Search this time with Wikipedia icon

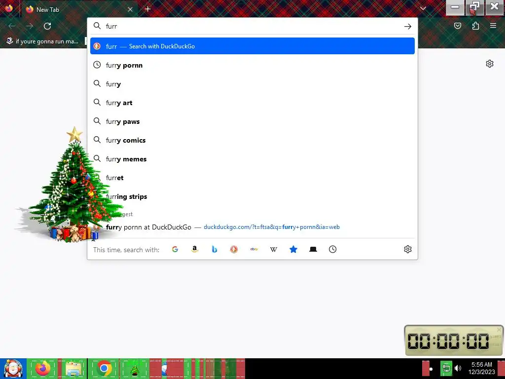tap(273, 249)
